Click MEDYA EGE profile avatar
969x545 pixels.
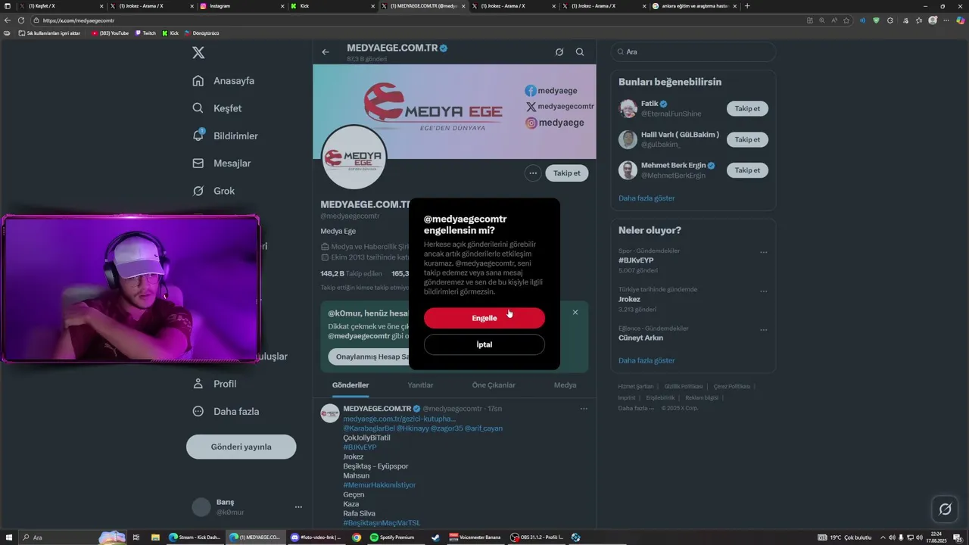coord(354,157)
